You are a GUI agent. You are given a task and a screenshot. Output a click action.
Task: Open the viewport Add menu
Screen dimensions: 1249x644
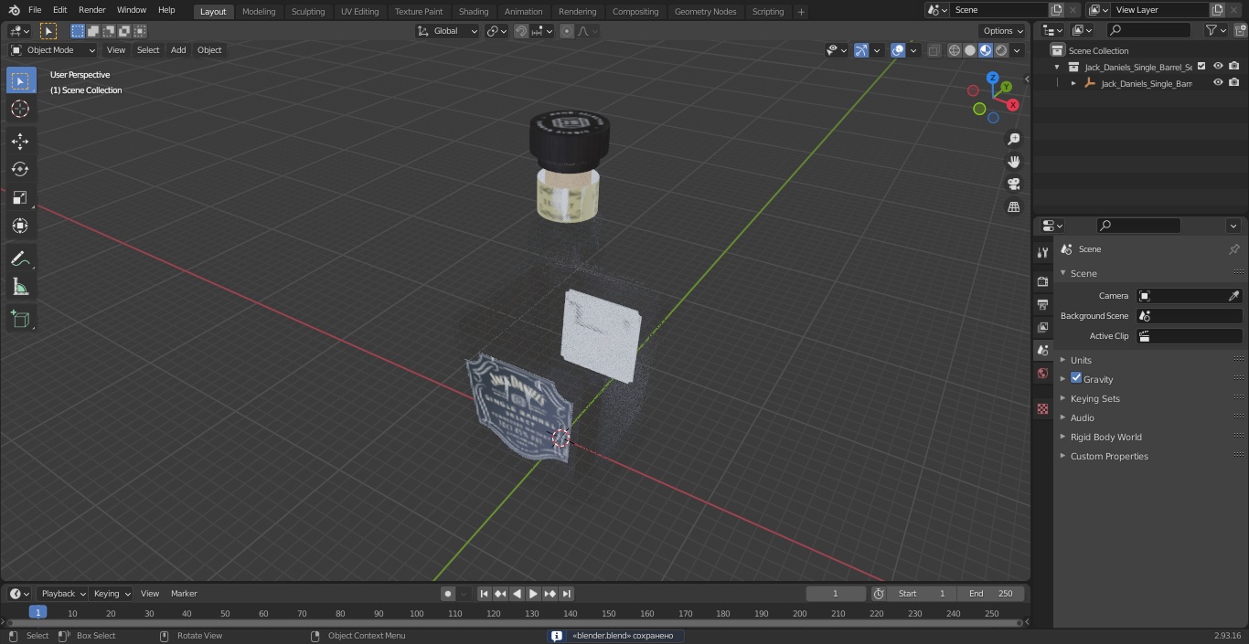[178, 50]
